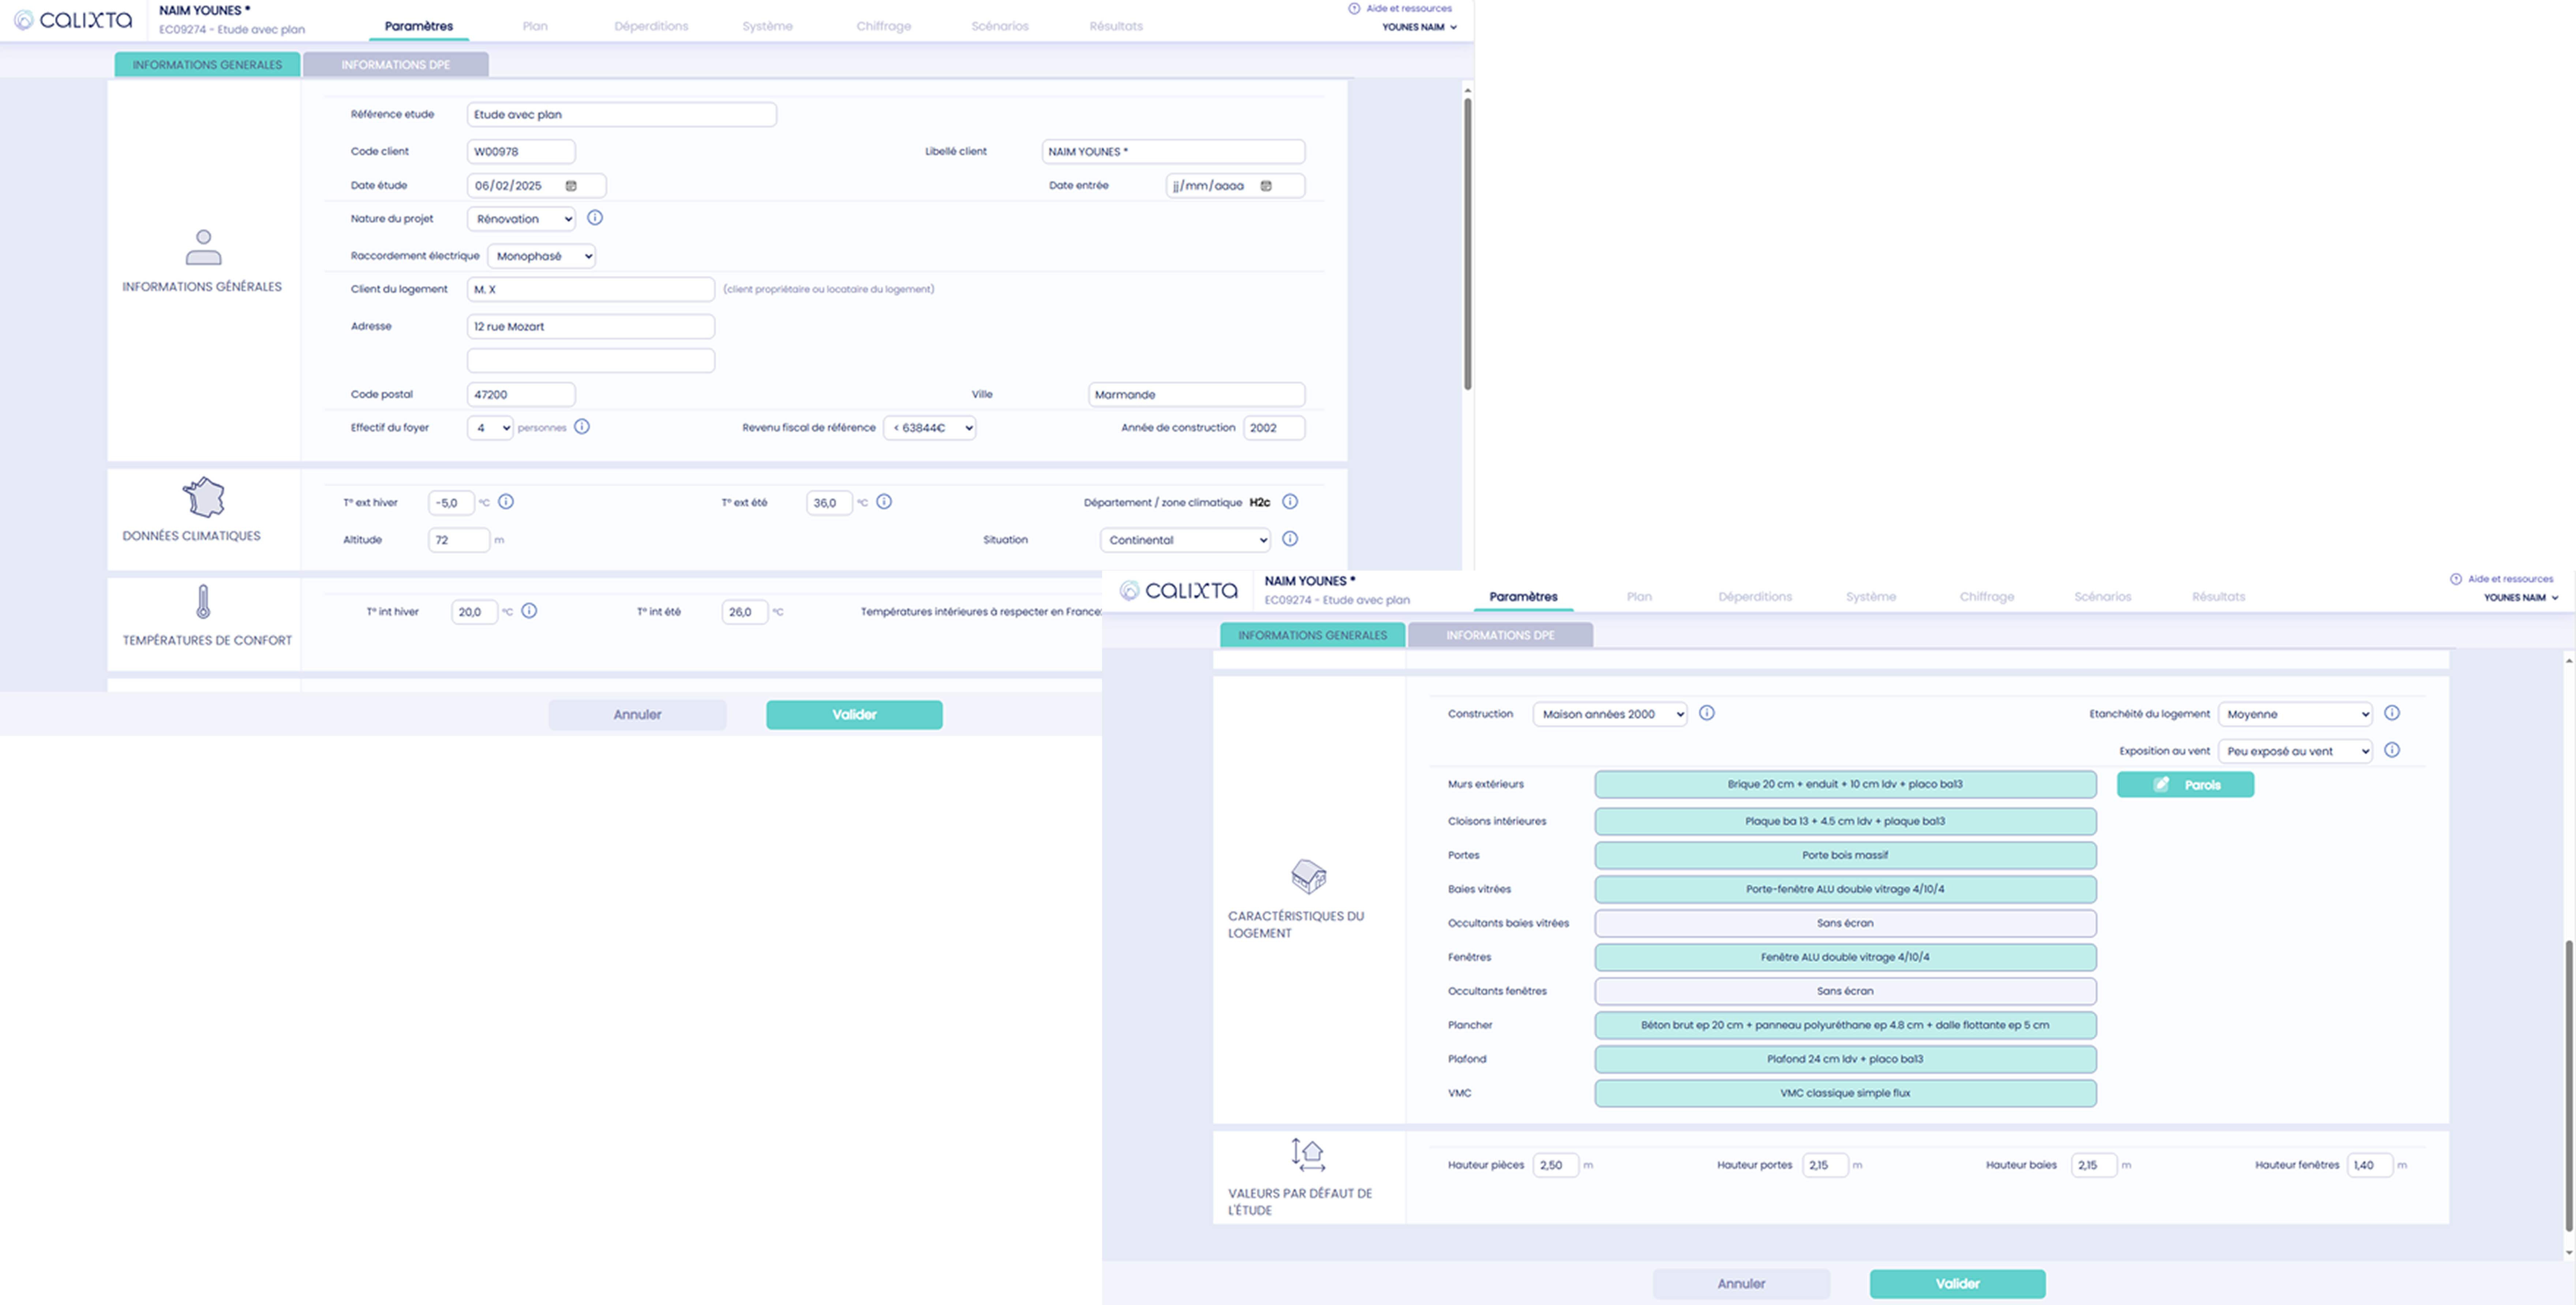Click the info icon next to T° int hiver
This screenshot has height=1305, width=2576.
[529, 610]
